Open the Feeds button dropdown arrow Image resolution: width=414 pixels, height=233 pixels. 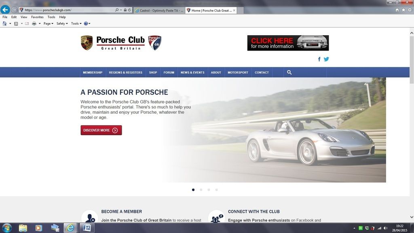coord(22,23)
